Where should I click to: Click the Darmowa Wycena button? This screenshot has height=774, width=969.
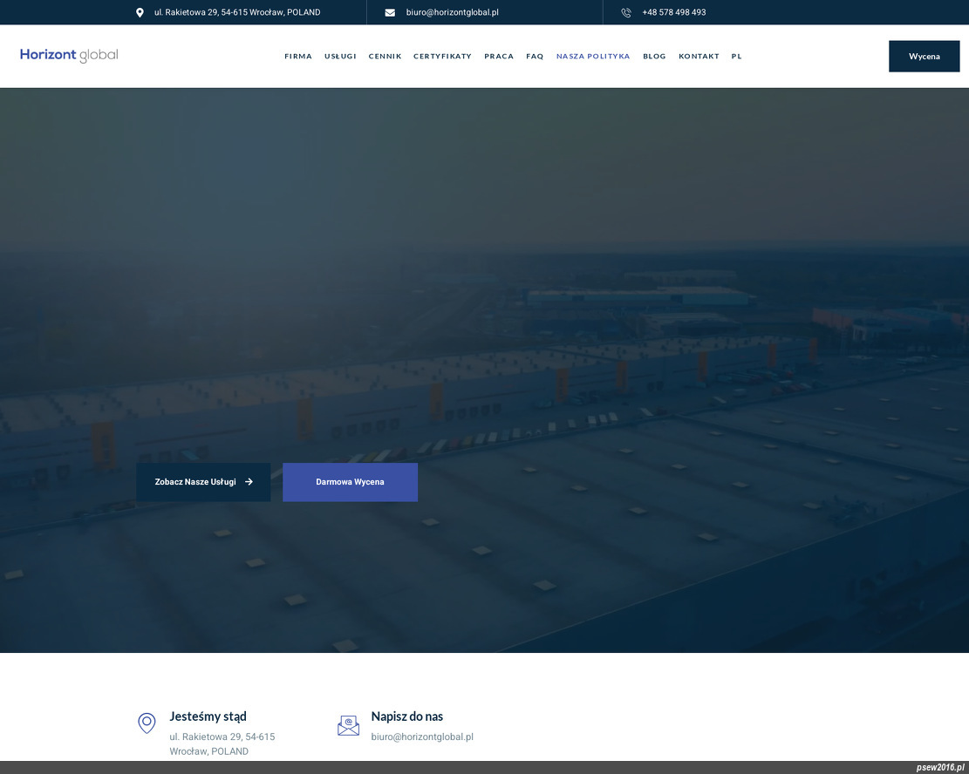[351, 482]
